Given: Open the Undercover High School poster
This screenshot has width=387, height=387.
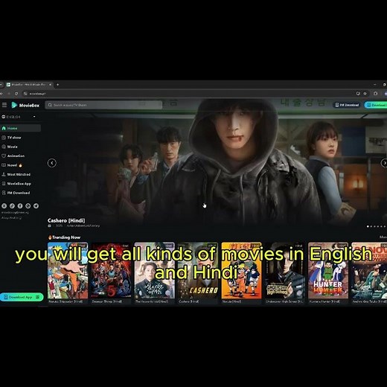Looking at the screenshot, I should pos(285,271).
